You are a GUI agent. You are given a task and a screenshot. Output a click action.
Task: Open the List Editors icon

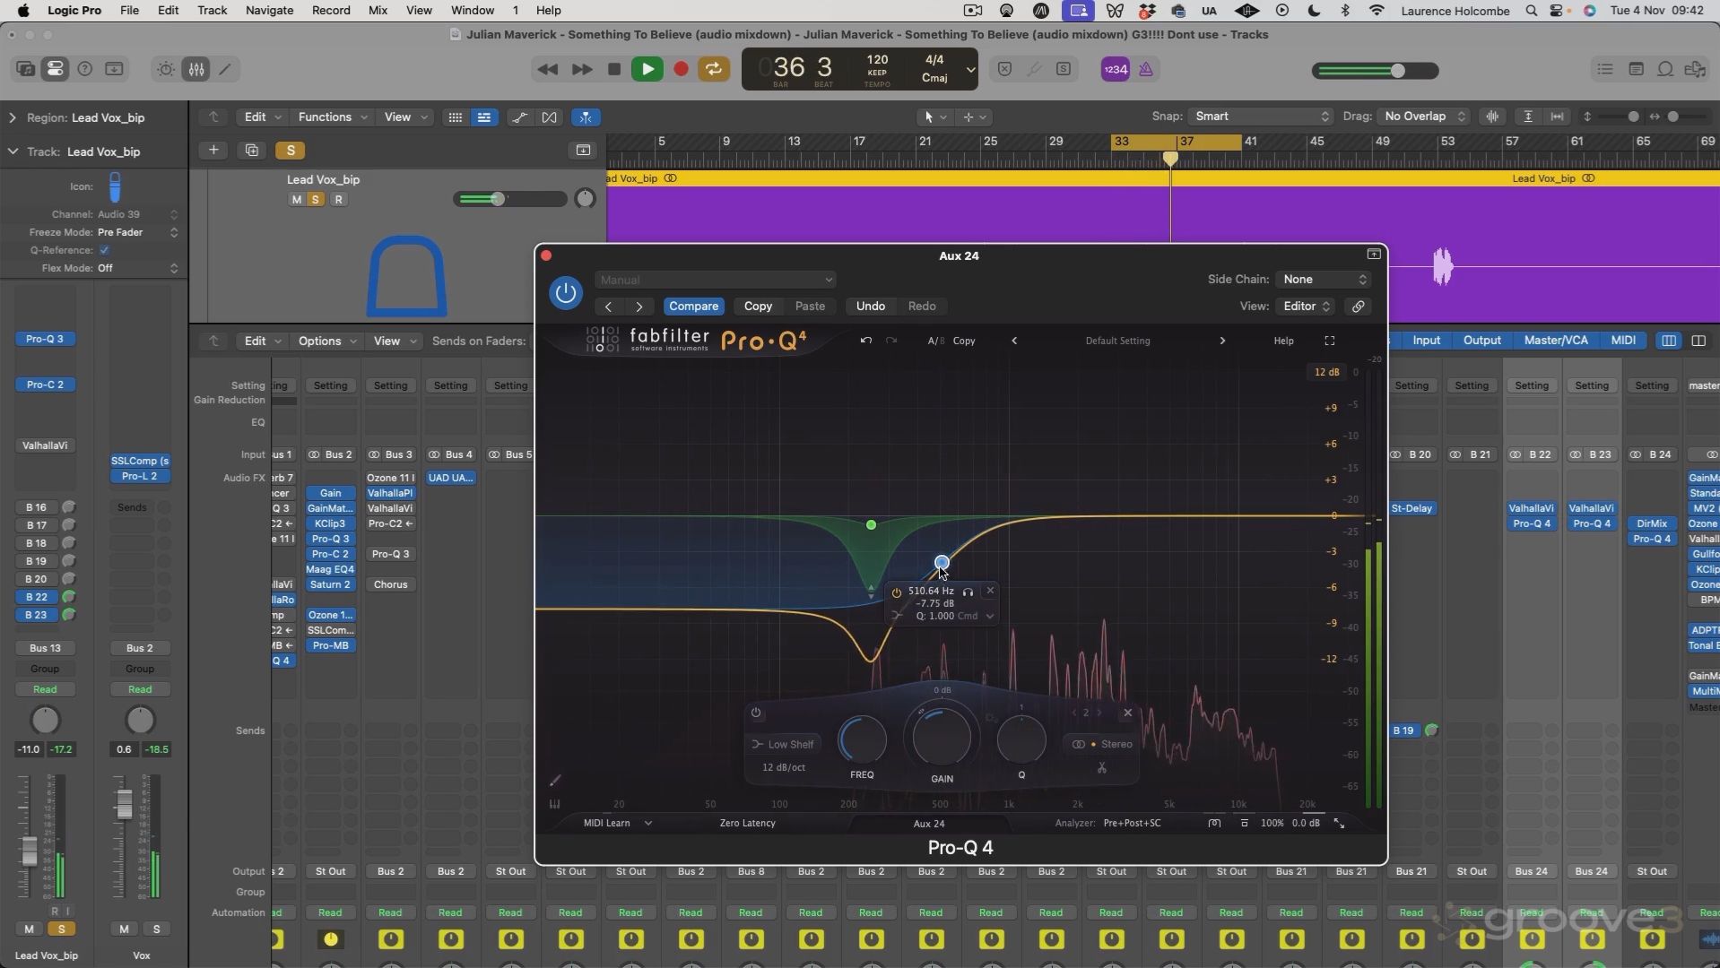(1605, 69)
